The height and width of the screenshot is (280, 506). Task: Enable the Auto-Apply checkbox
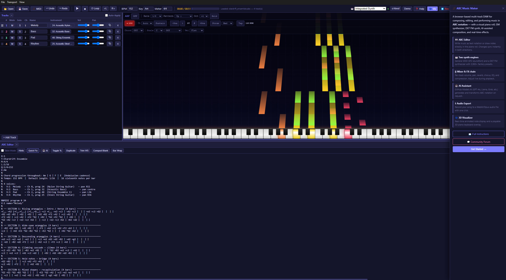coord(106,15)
